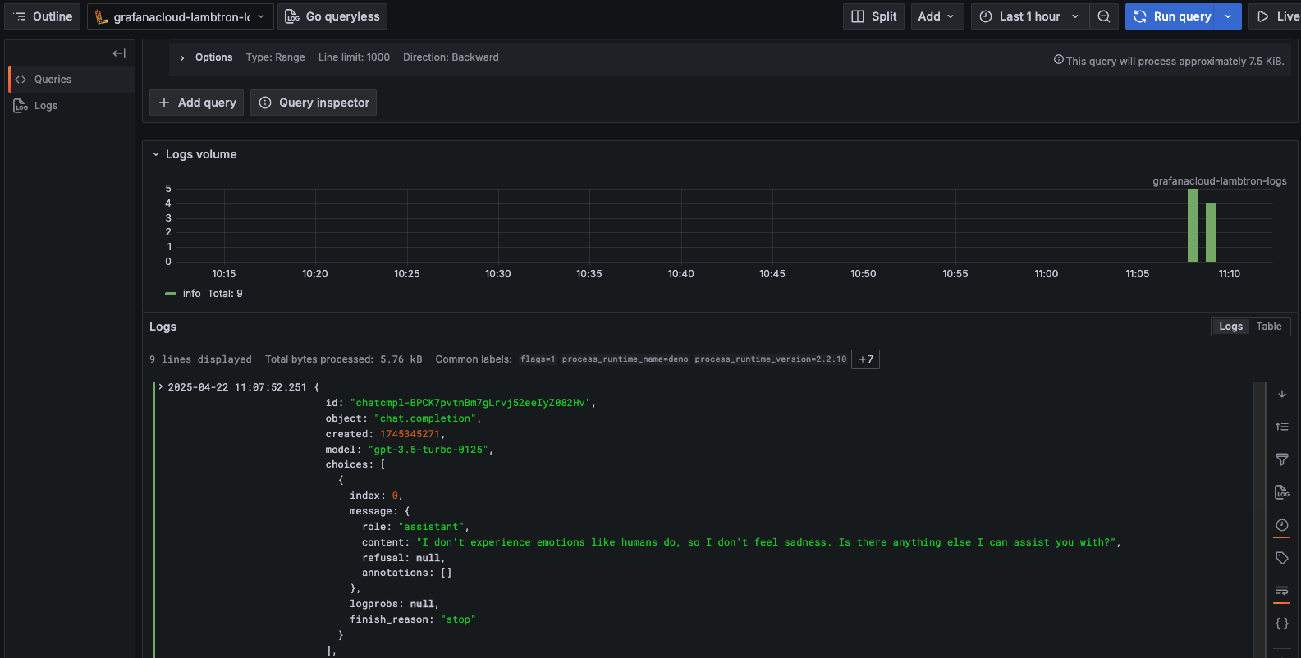Toggle wrap lines in log controls
Viewport: 1301px width, 658px height.
click(x=1282, y=591)
